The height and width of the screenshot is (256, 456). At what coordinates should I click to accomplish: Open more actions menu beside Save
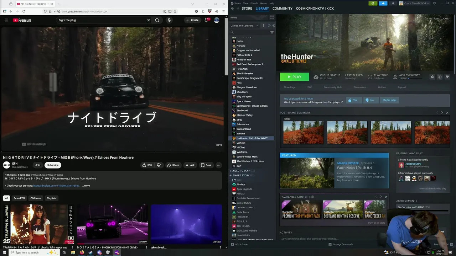(x=219, y=165)
